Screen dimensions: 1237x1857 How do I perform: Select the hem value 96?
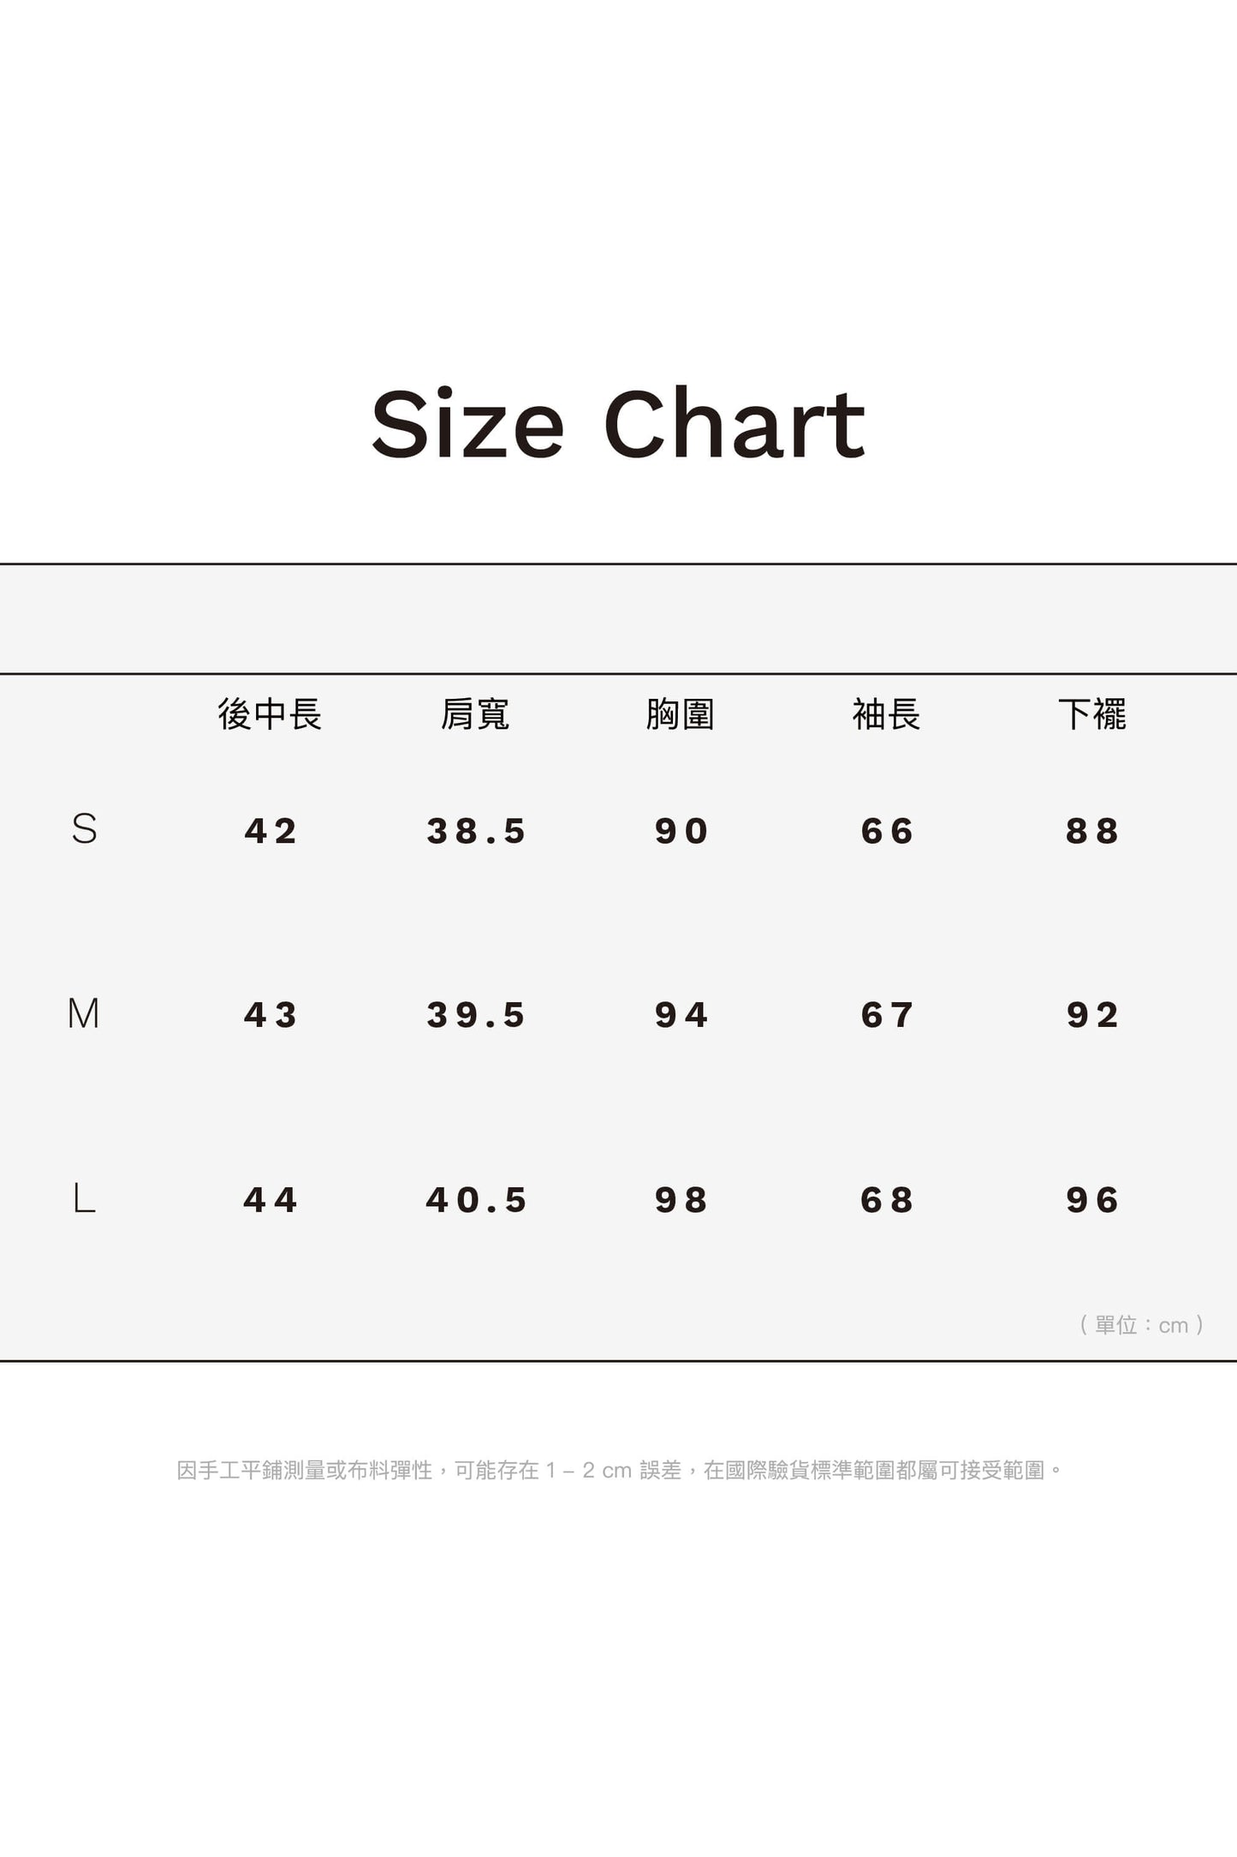point(1093,1200)
